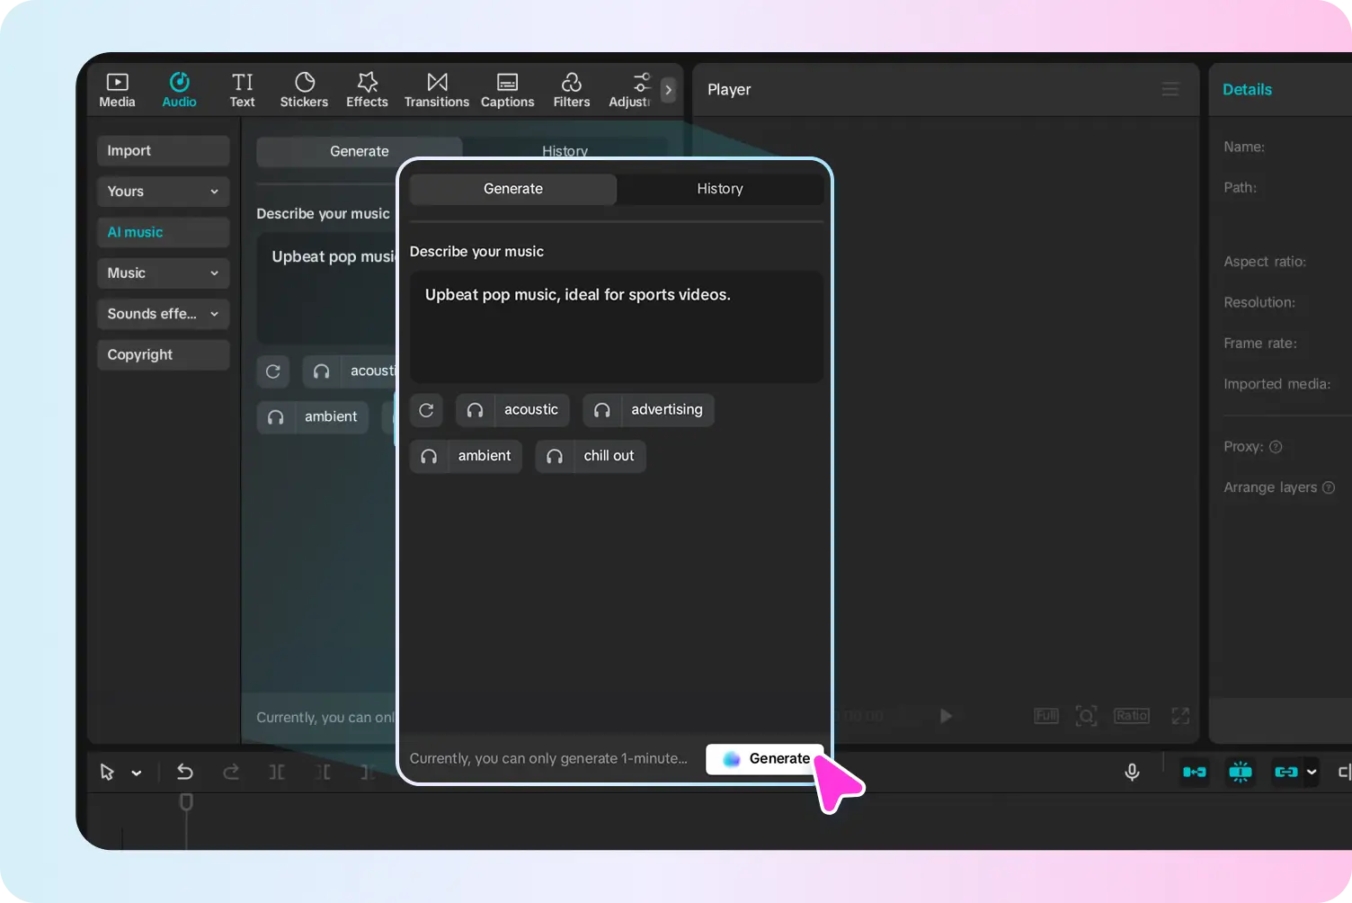This screenshot has height=903, width=1352.
Task: Toggle headphone preview on chill out tag
Action: [x=554, y=456]
